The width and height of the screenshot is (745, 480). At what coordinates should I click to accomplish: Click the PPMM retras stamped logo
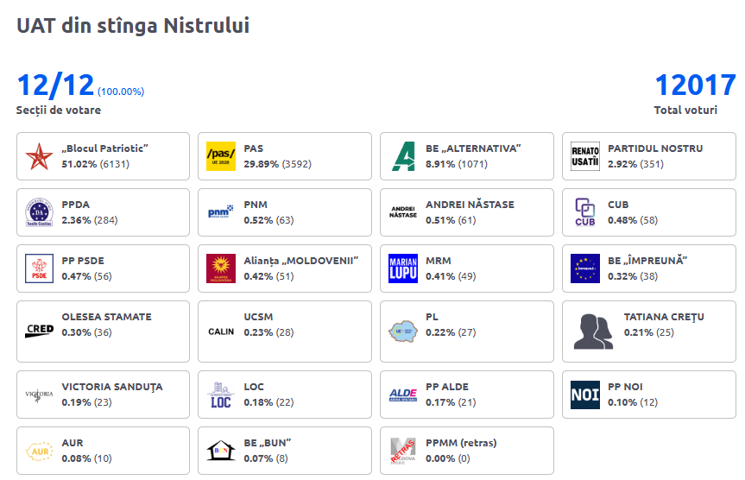[x=403, y=451]
